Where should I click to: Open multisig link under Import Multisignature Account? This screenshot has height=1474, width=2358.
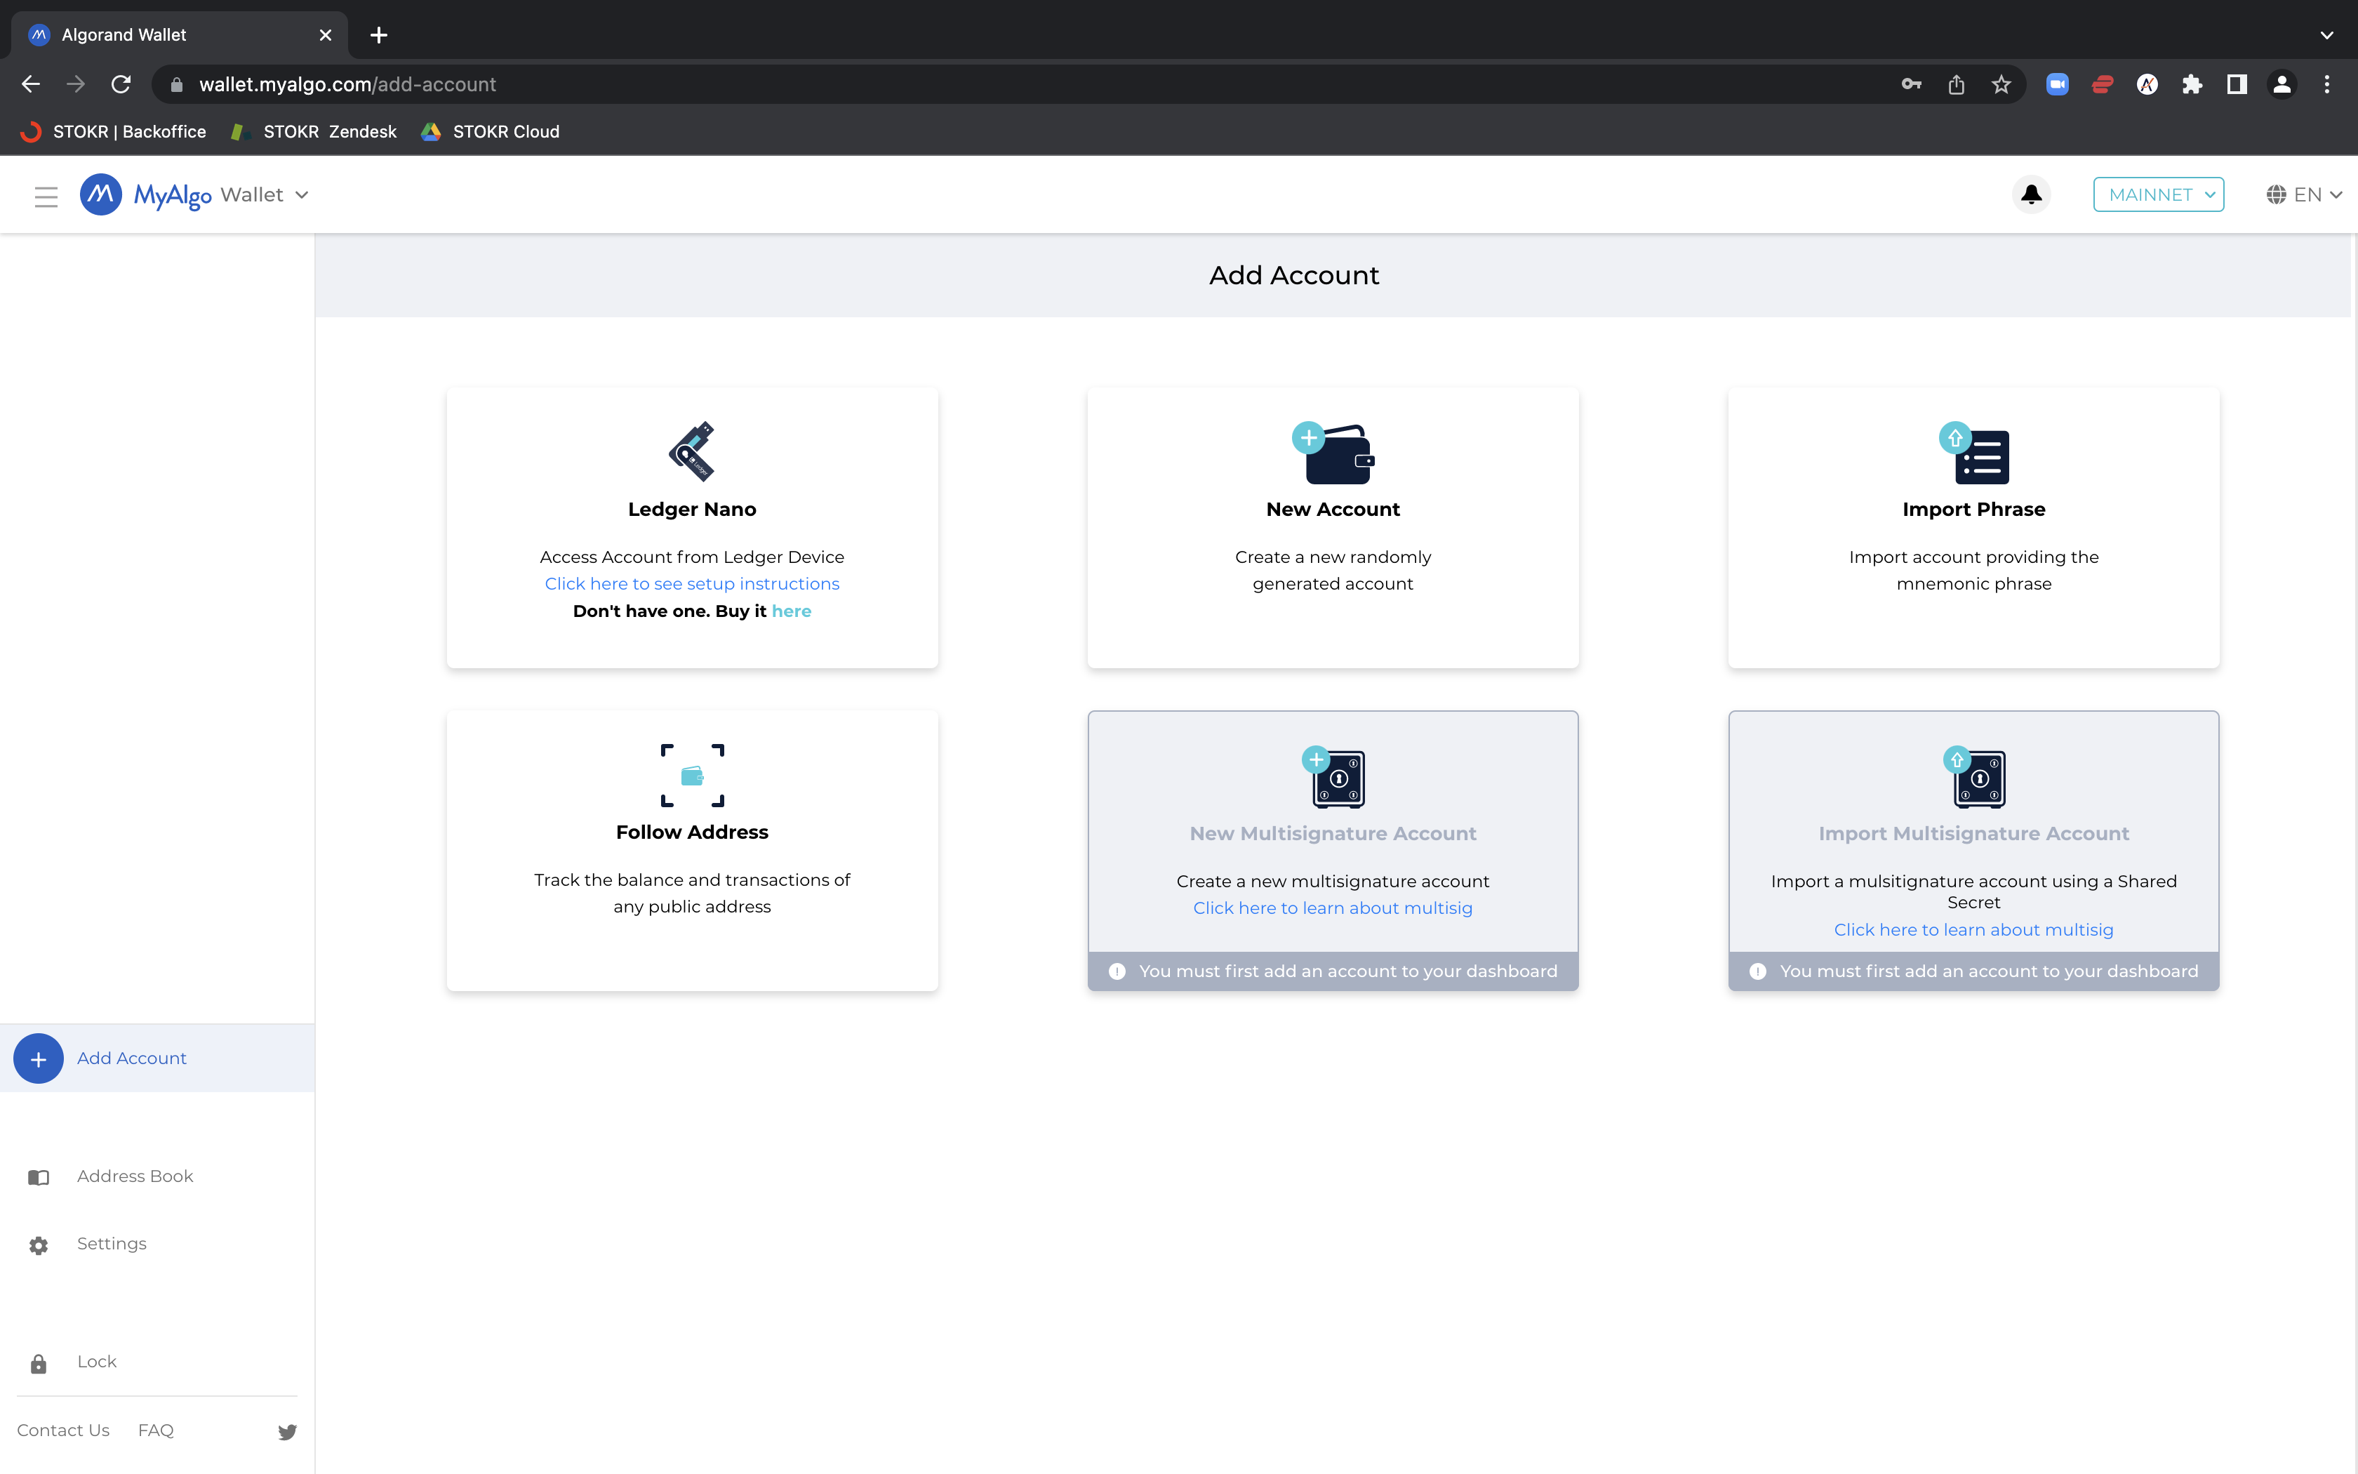coord(1973,930)
